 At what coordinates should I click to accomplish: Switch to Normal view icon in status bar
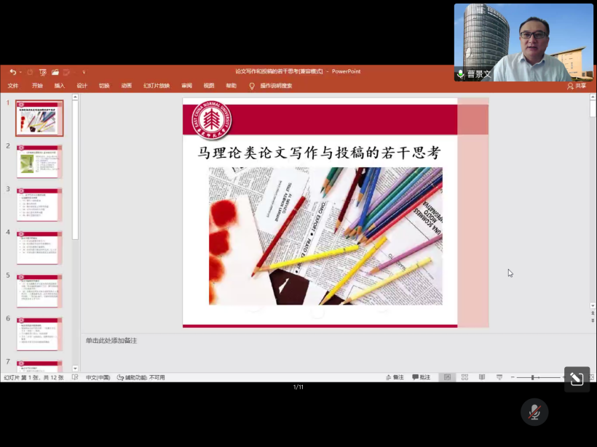pos(447,377)
